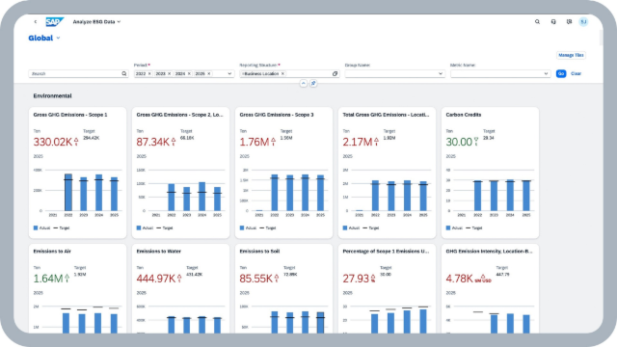Expand the Period dropdown arrow
617x347 pixels.
(x=229, y=73)
